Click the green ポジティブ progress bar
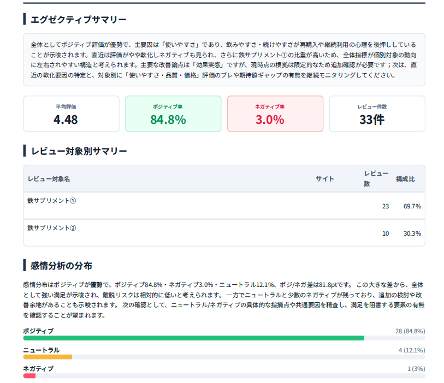 [194, 338]
